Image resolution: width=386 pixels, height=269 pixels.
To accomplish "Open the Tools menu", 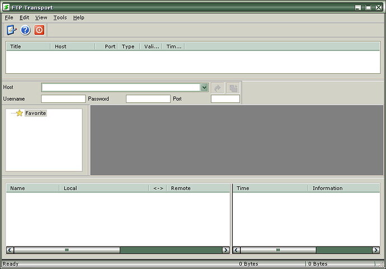I will pos(60,17).
